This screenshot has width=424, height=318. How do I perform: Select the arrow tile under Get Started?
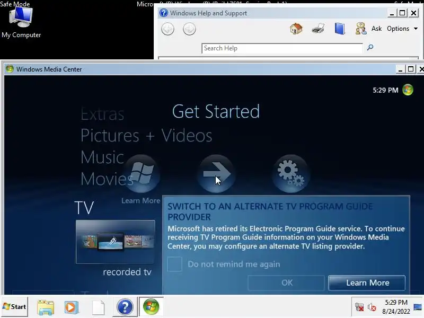[x=216, y=174]
